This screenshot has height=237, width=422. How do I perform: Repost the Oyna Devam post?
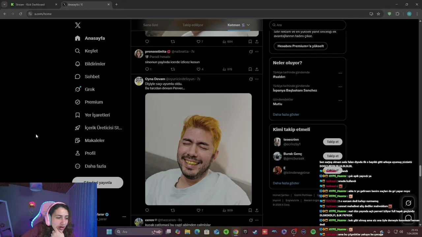click(x=172, y=210)
